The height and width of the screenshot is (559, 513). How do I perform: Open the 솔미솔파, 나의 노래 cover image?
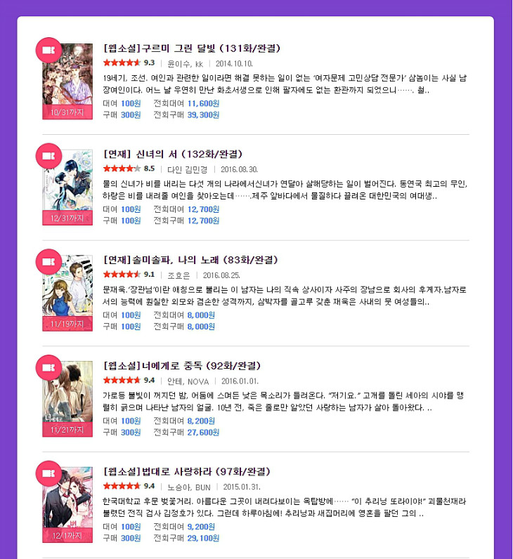(x=67, y=293)
